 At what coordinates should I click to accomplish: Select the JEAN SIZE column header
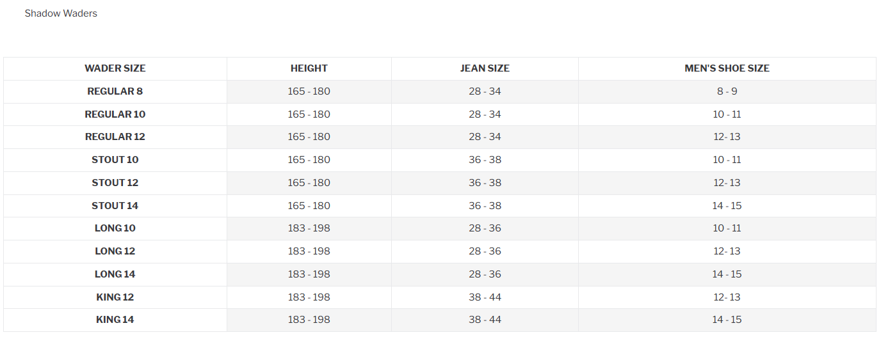click(x=485, y=68)
